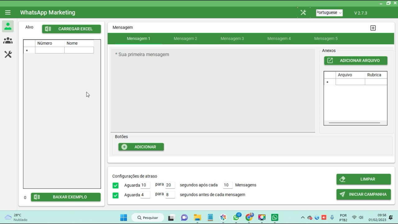Open the groups sidebar icon

pos(8,41)
